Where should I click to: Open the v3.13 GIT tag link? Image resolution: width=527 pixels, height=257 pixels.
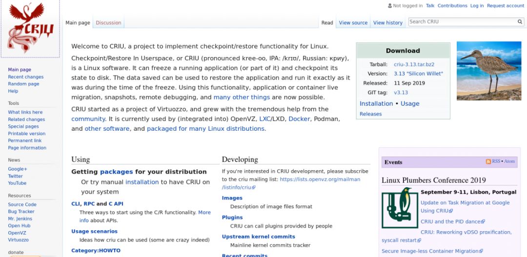pos(401,92)
